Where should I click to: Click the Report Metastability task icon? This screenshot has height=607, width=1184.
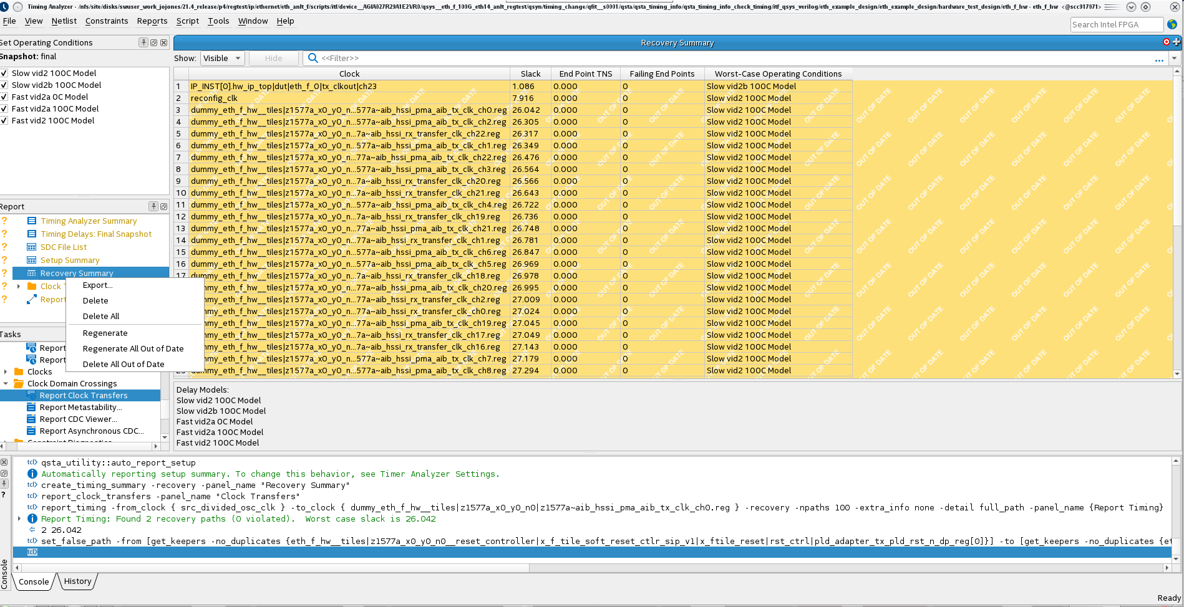pyautogui.click(x=32, y=408)
